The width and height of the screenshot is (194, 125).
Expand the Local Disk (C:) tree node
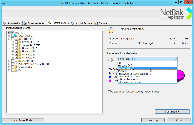coord(9,36)
